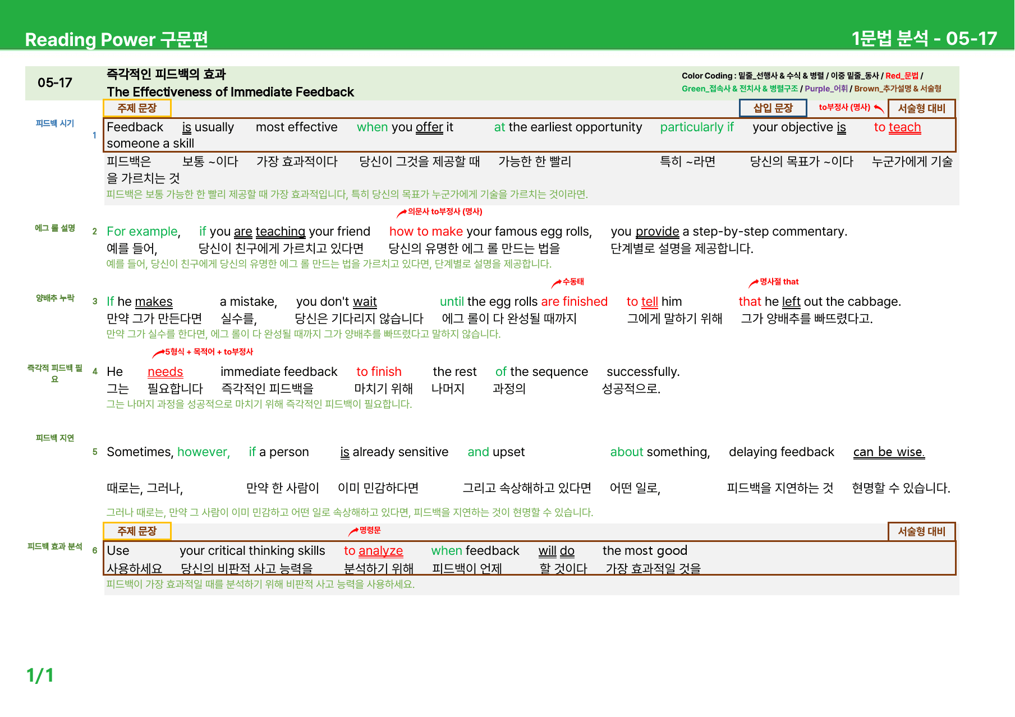
Task: Click the 양배추 누락 side label
Action: [55, 298]
